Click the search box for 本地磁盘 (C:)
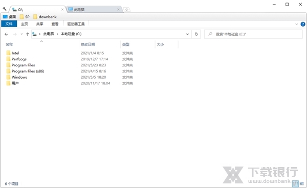Image resolution: width=307 pixels, height=188 pixels. [x=253, y=34]
